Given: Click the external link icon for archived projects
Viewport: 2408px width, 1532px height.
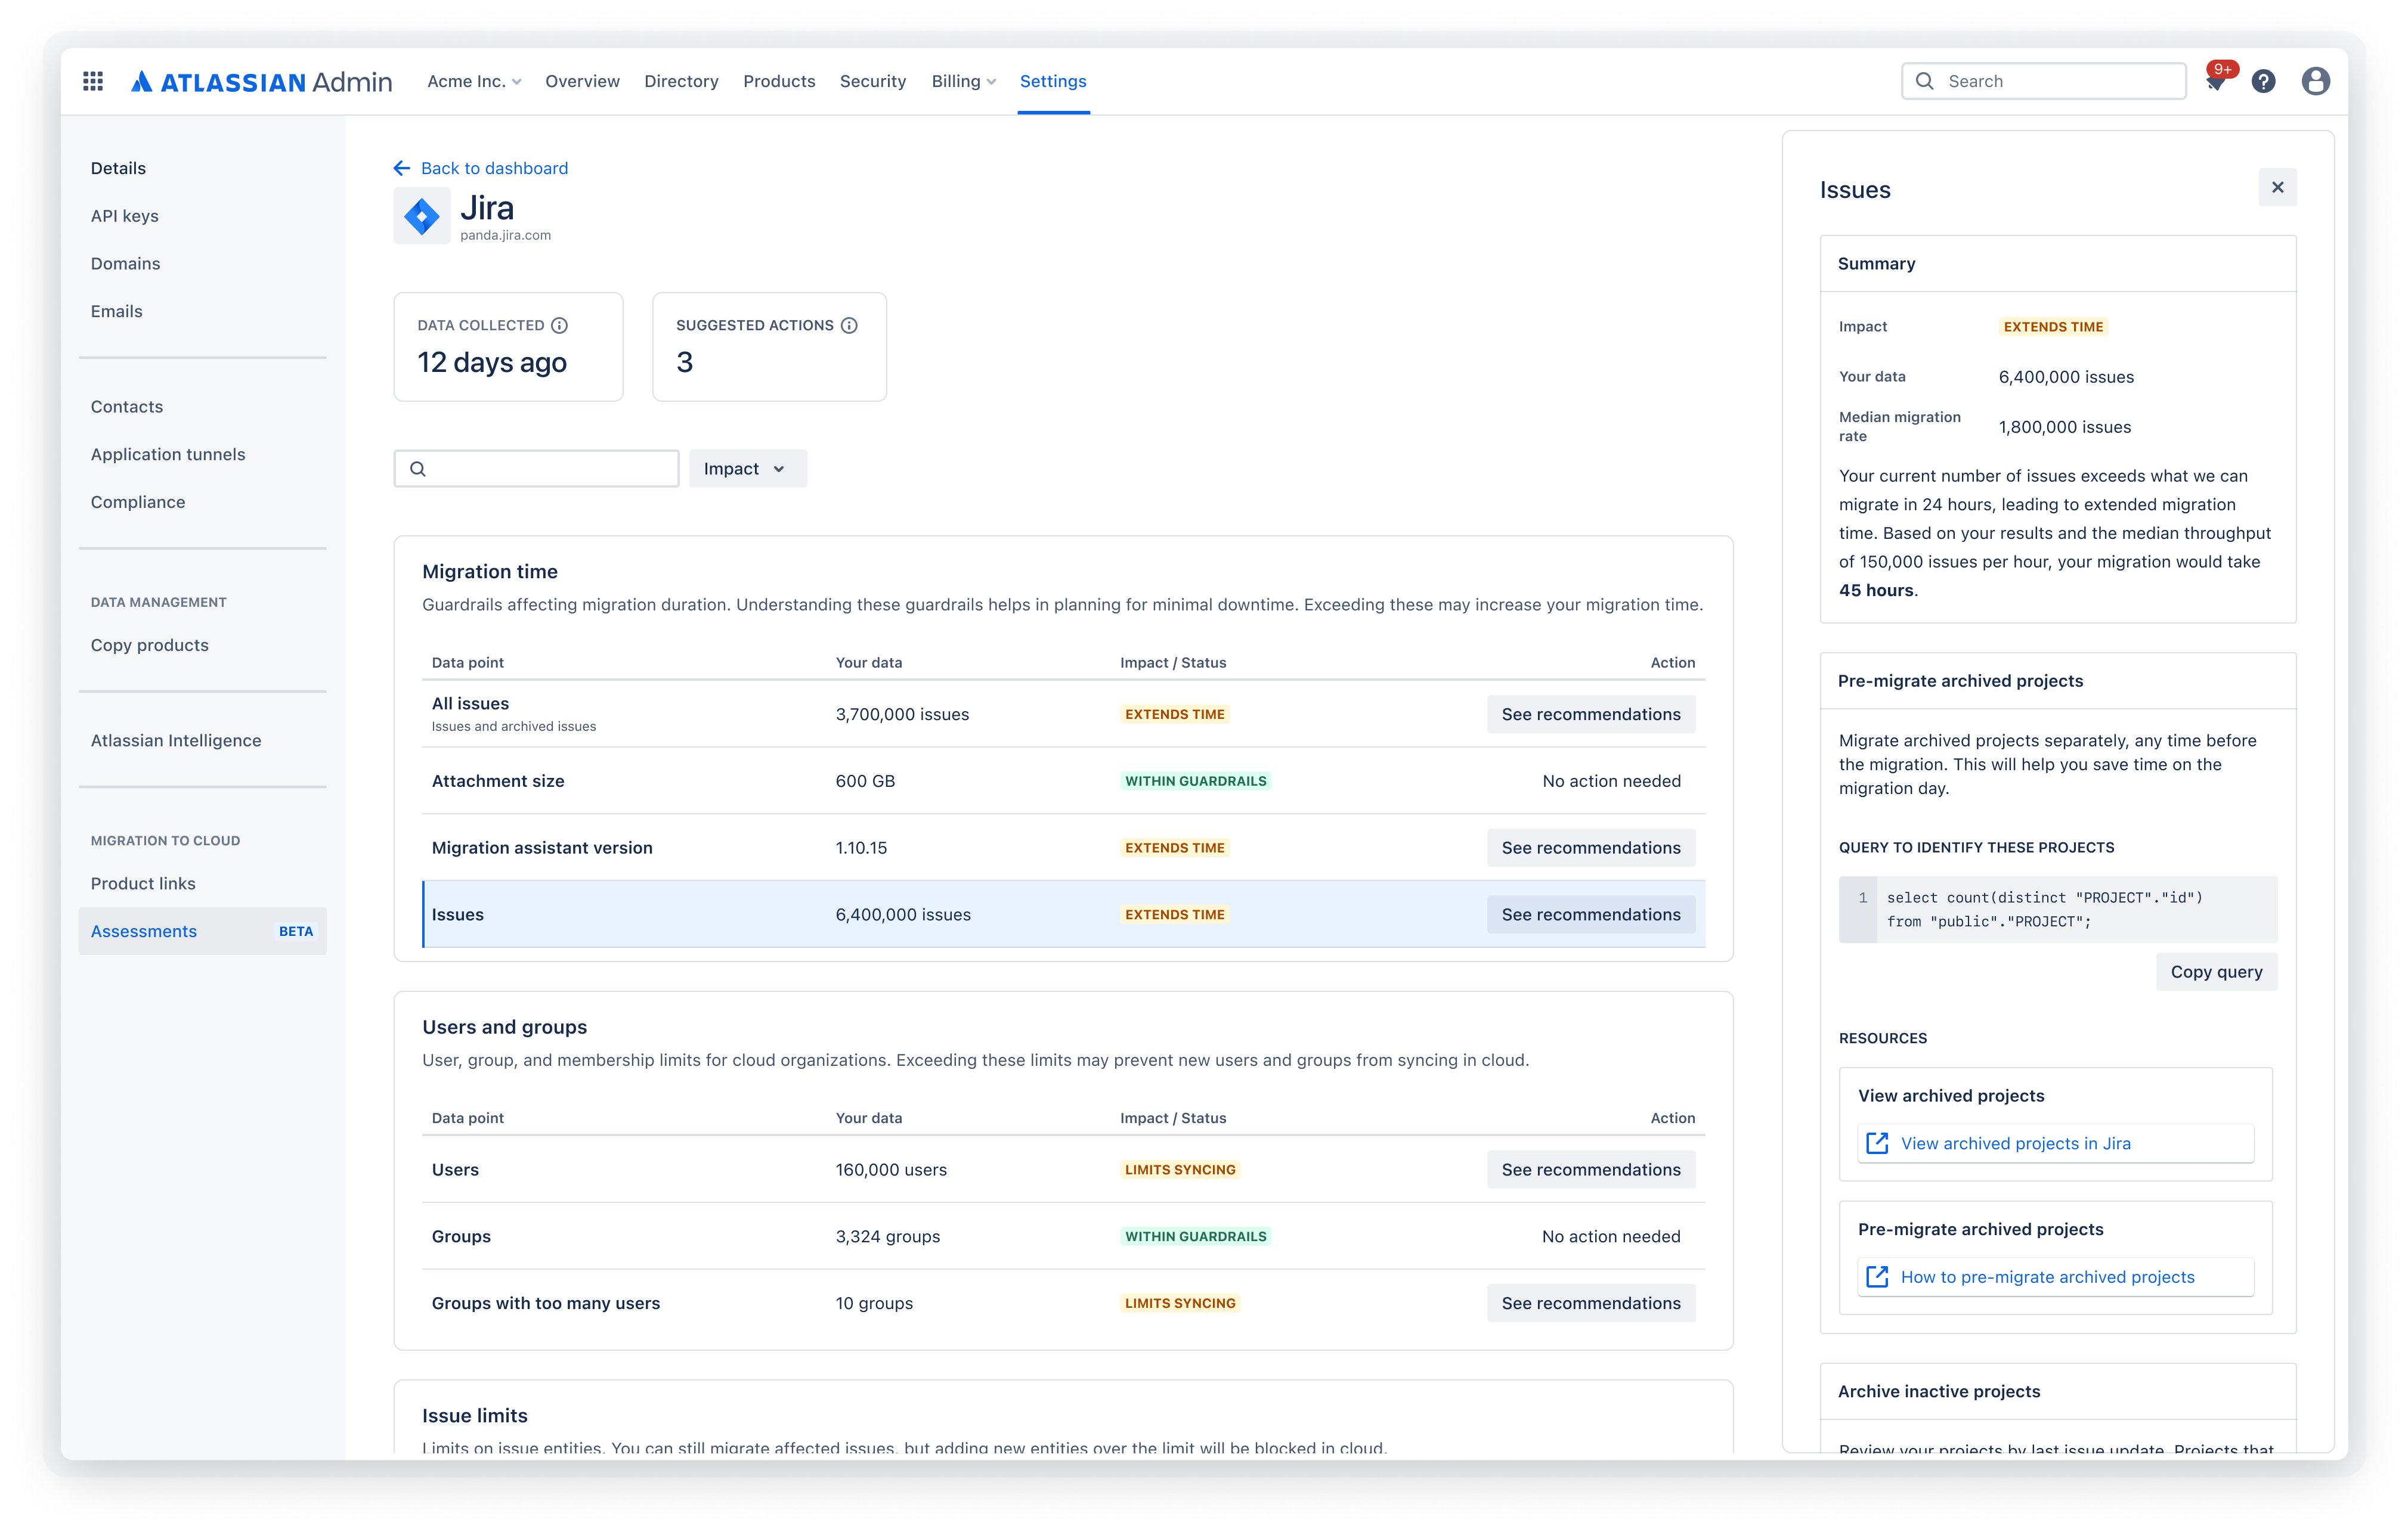Looking at the screenshot, I should 1878,1142.
